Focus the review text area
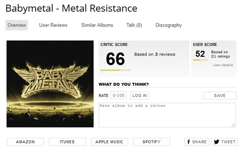 (x=167, y=115)
